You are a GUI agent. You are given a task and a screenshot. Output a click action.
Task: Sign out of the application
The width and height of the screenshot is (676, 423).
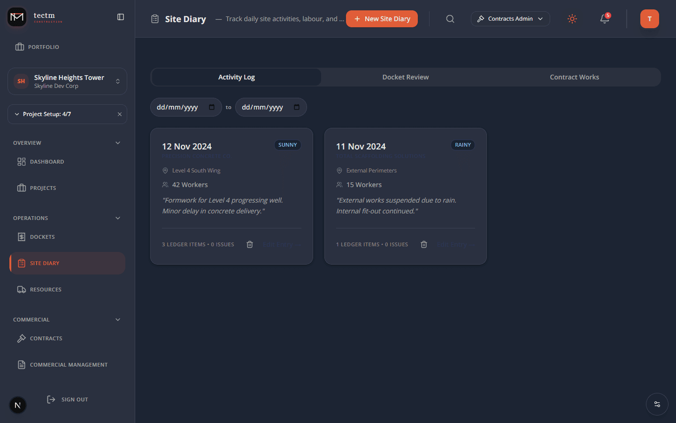pos(74,399)
